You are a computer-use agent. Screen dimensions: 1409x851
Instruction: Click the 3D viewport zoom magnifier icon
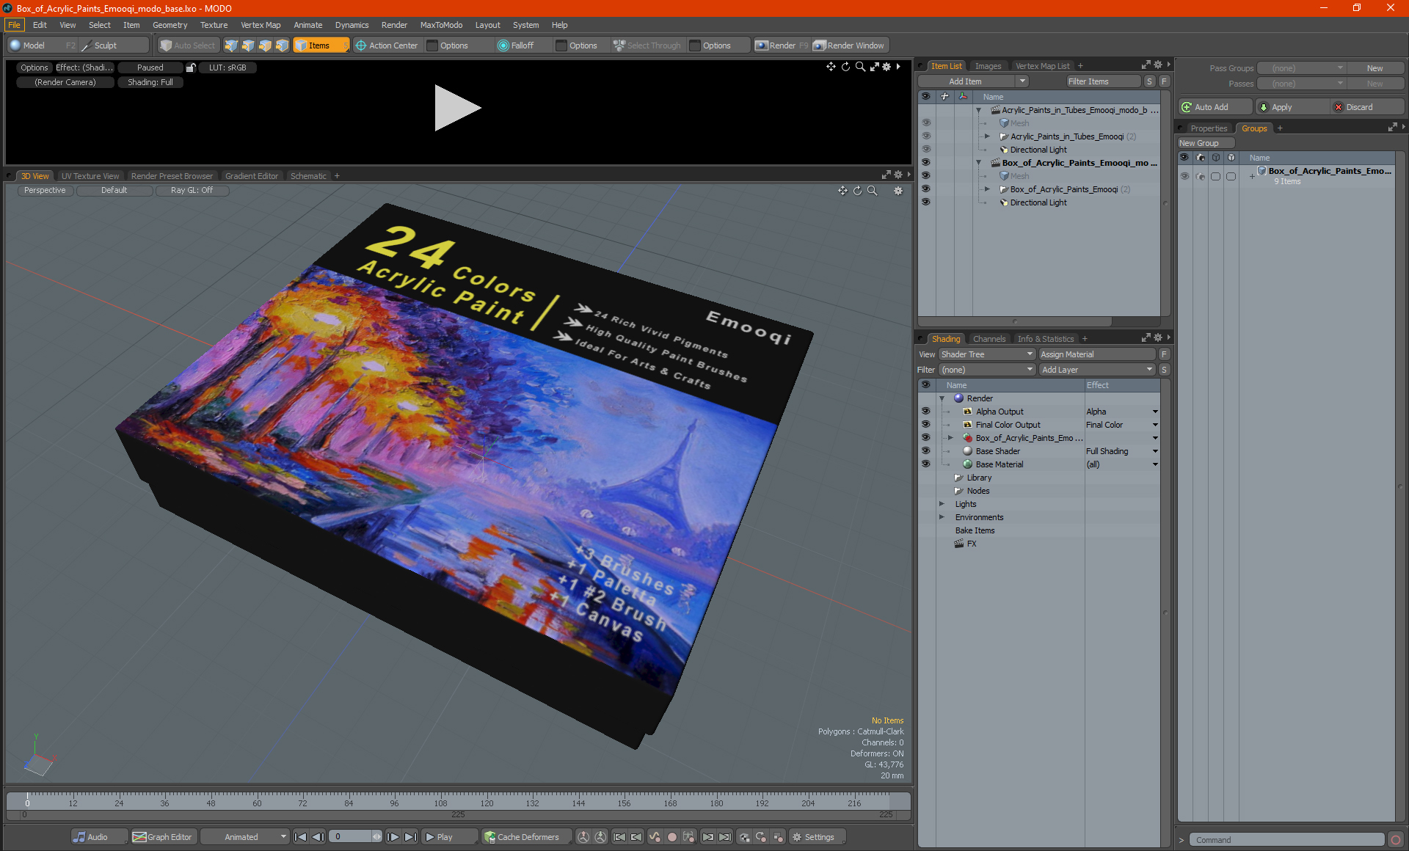point(873,191)
